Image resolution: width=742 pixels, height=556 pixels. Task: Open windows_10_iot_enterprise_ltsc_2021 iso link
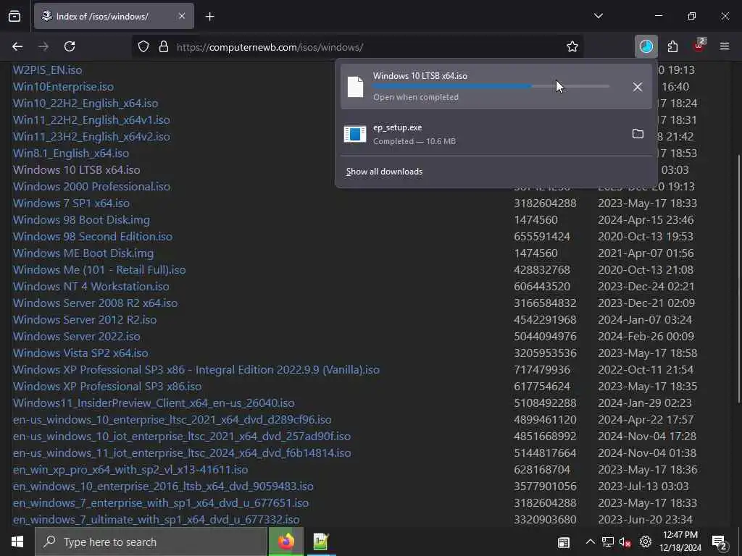[182, 436]
